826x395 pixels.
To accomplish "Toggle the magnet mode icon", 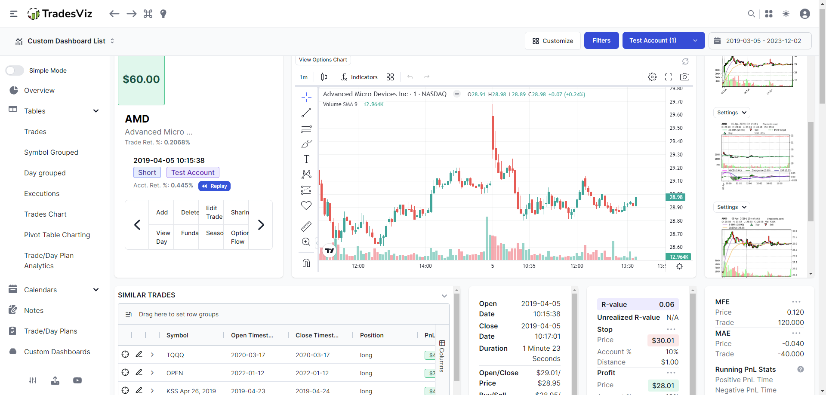I will pos(306,263).
